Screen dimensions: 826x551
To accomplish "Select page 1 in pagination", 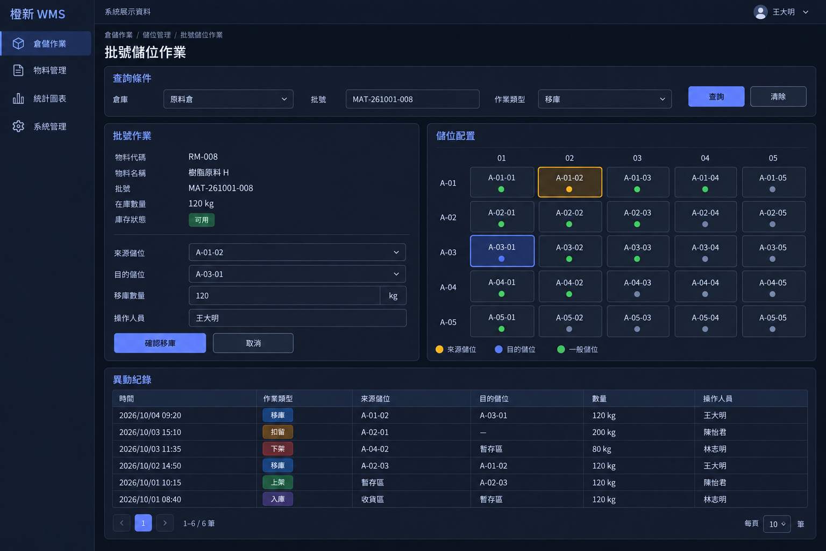I will [x=143, y=523].
